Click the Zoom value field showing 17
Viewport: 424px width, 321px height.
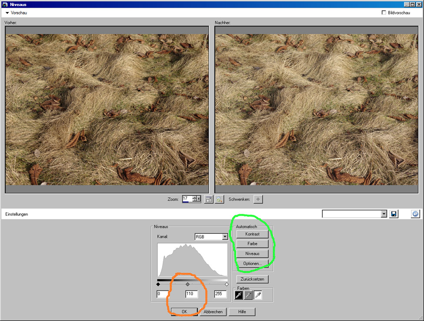click(187, 199)
